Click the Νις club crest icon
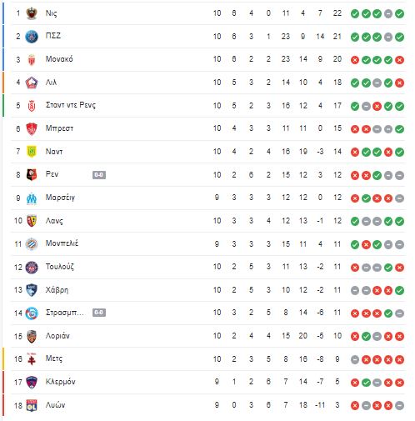Image resolution: width=415 pixels, height=421 pixels. coord(32,13)
